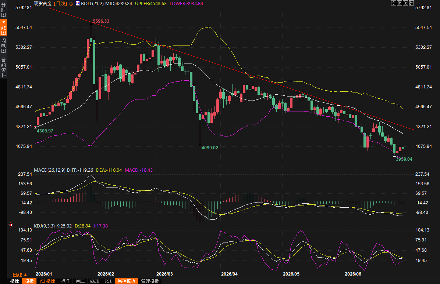Click the K:25.02 value
The width and height of the screenshot is (440, 284).
click(x=64, y=226)
